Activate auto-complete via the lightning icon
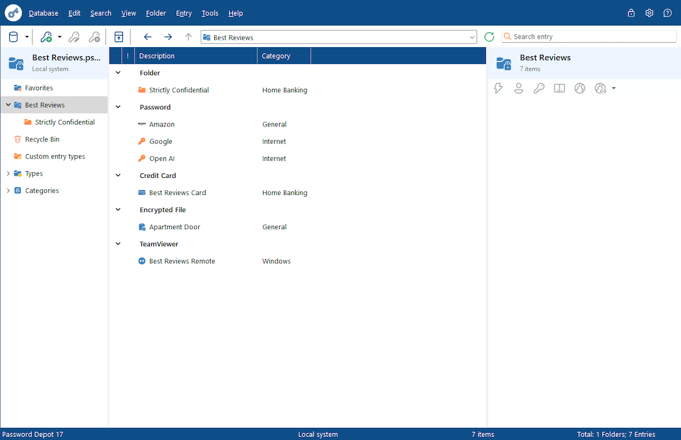Image resolution: width=681 pixels, height=440 pixels. (498, 88)
